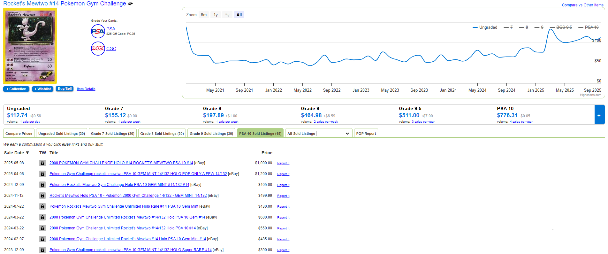Image resolution: width=608 pixels, height=254 pixels.
Task: Open the $485.00 Gem Mint #14 listing
Action: [128, 239]
